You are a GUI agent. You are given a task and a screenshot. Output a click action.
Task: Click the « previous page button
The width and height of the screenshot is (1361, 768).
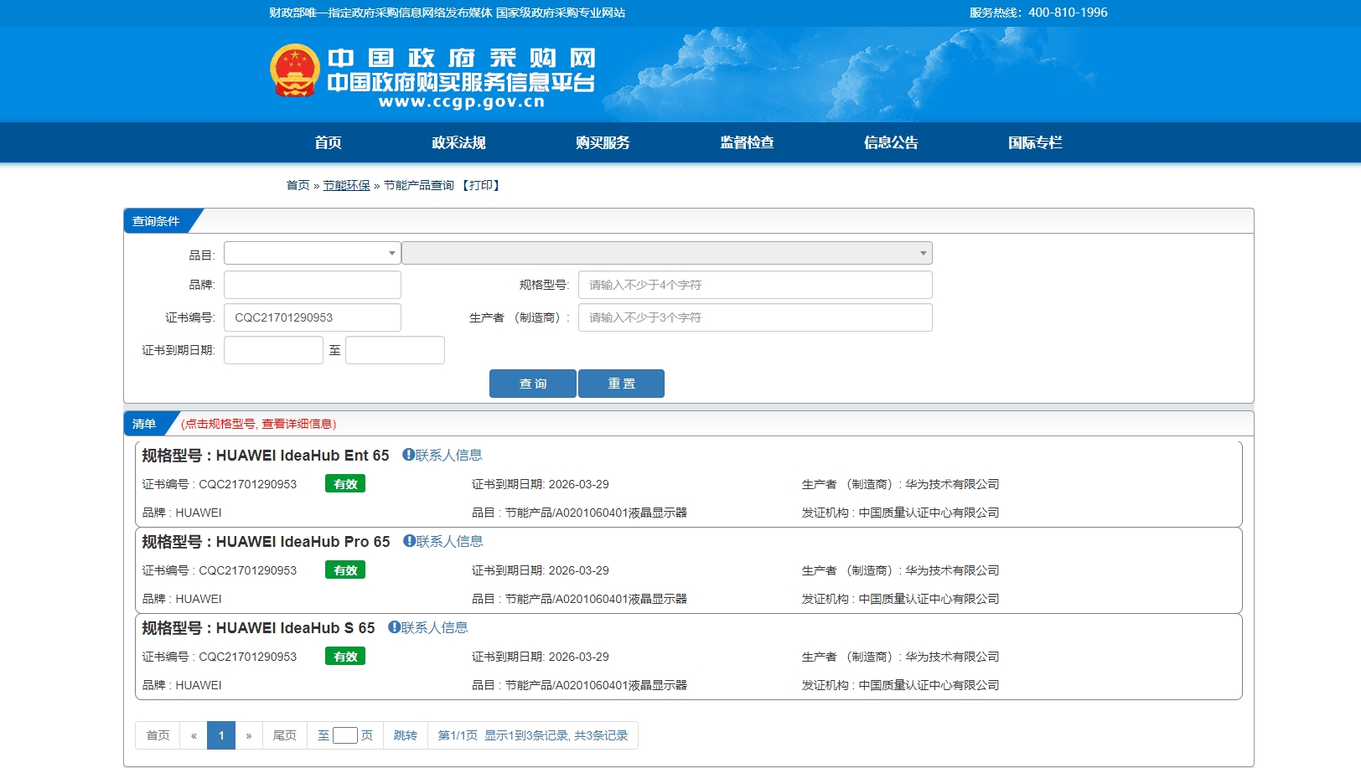click(194, 735)
